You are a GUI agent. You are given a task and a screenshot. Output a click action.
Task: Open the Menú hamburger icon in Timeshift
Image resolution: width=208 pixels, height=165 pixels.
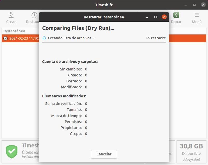click(197, 15)
